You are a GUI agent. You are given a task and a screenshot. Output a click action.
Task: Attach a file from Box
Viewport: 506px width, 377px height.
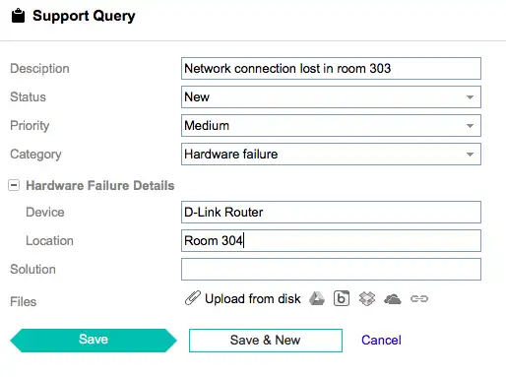[x=342, y=298]
